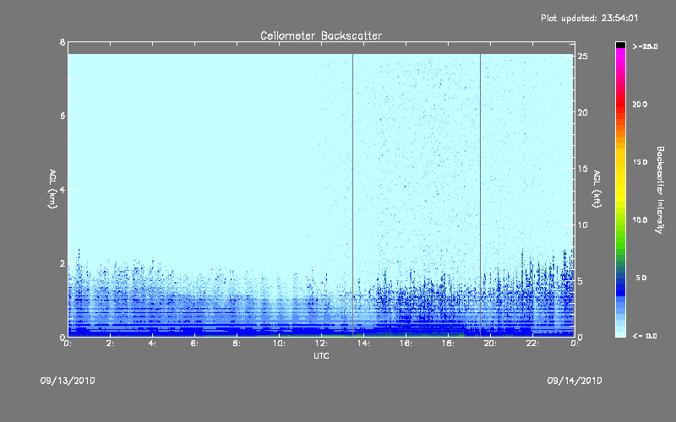Click the '2:' tick on the UTC axis
676x422 pixels.
110,344
